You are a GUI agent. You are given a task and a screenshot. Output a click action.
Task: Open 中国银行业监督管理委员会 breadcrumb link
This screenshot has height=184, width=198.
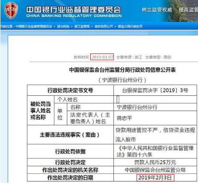[x=34, y=26]
